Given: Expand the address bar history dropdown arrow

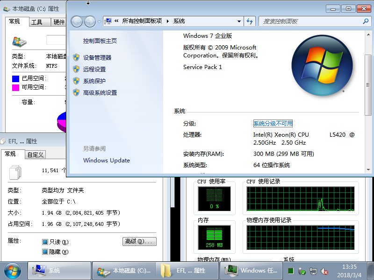Looking at the screenshot, I should point(239,21).
